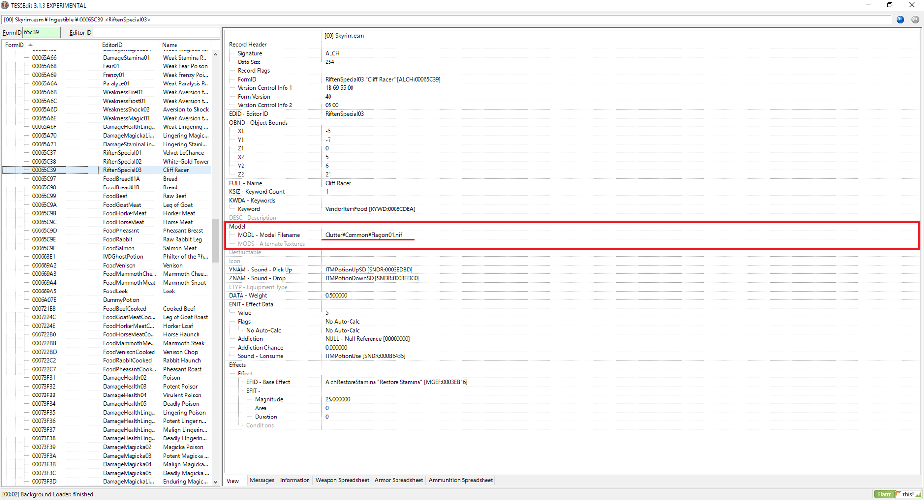Screen dimensions: 924x500
Task: Click the KWDA - Keywords node
Action: (252, 201)
